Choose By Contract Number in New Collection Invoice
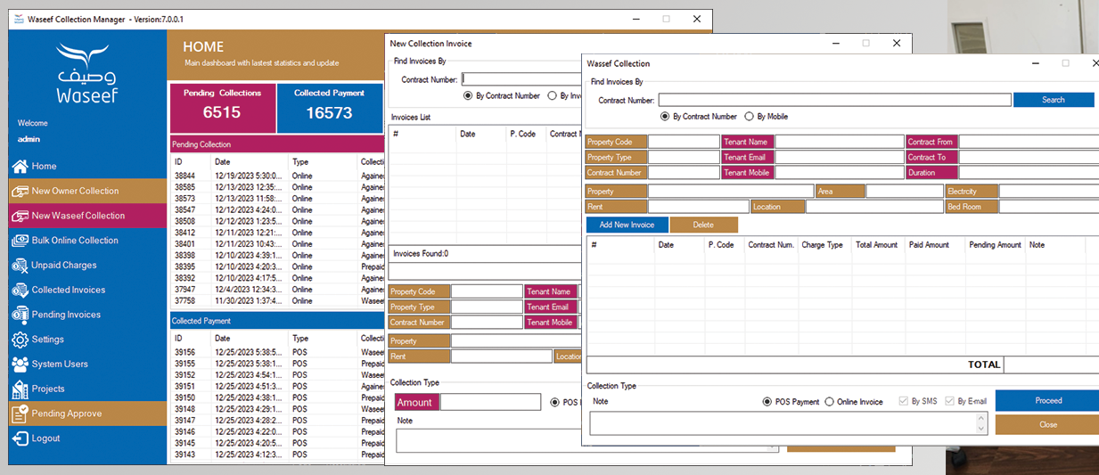 (x=468, y=95)
